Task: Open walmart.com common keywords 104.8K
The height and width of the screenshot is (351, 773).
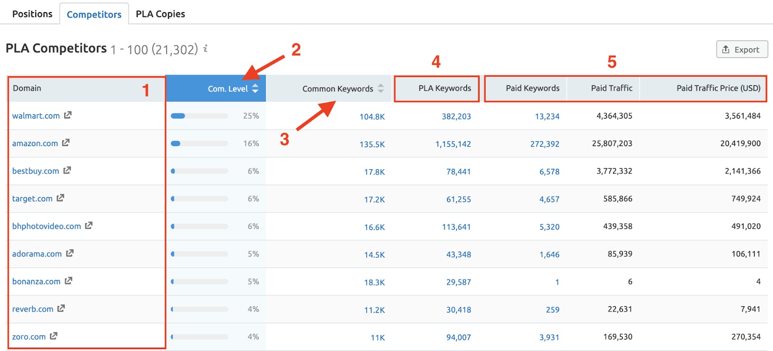Action: pos(372,116)
